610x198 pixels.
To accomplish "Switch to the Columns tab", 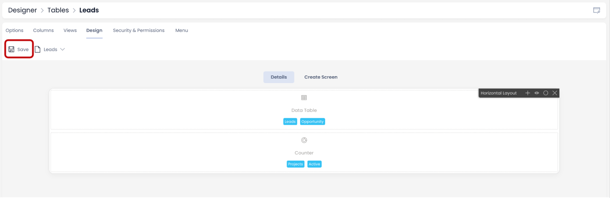I will 44,30.
